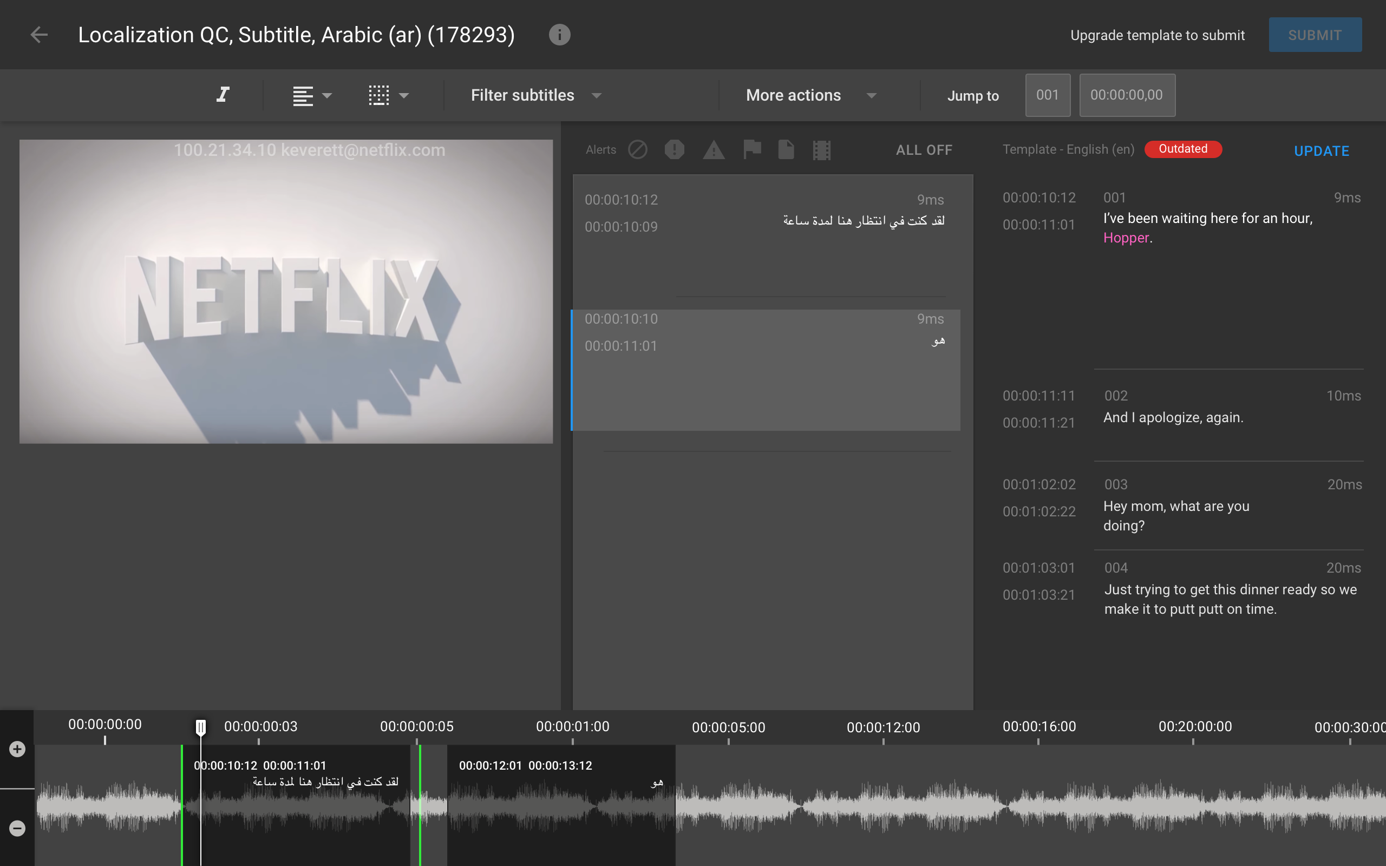Open the subtitle positioning grid
Viewport: 1386px width, 866px height.
(378, 96)
